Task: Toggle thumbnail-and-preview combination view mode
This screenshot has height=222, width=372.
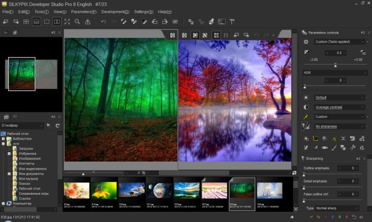Action: [x=37, y=22]
